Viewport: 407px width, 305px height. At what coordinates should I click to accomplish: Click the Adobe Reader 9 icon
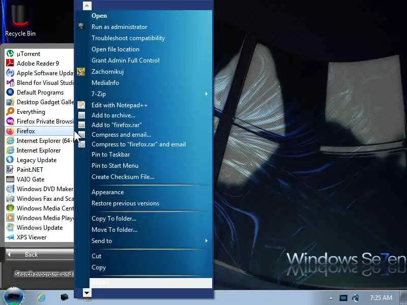click(10, 63)
